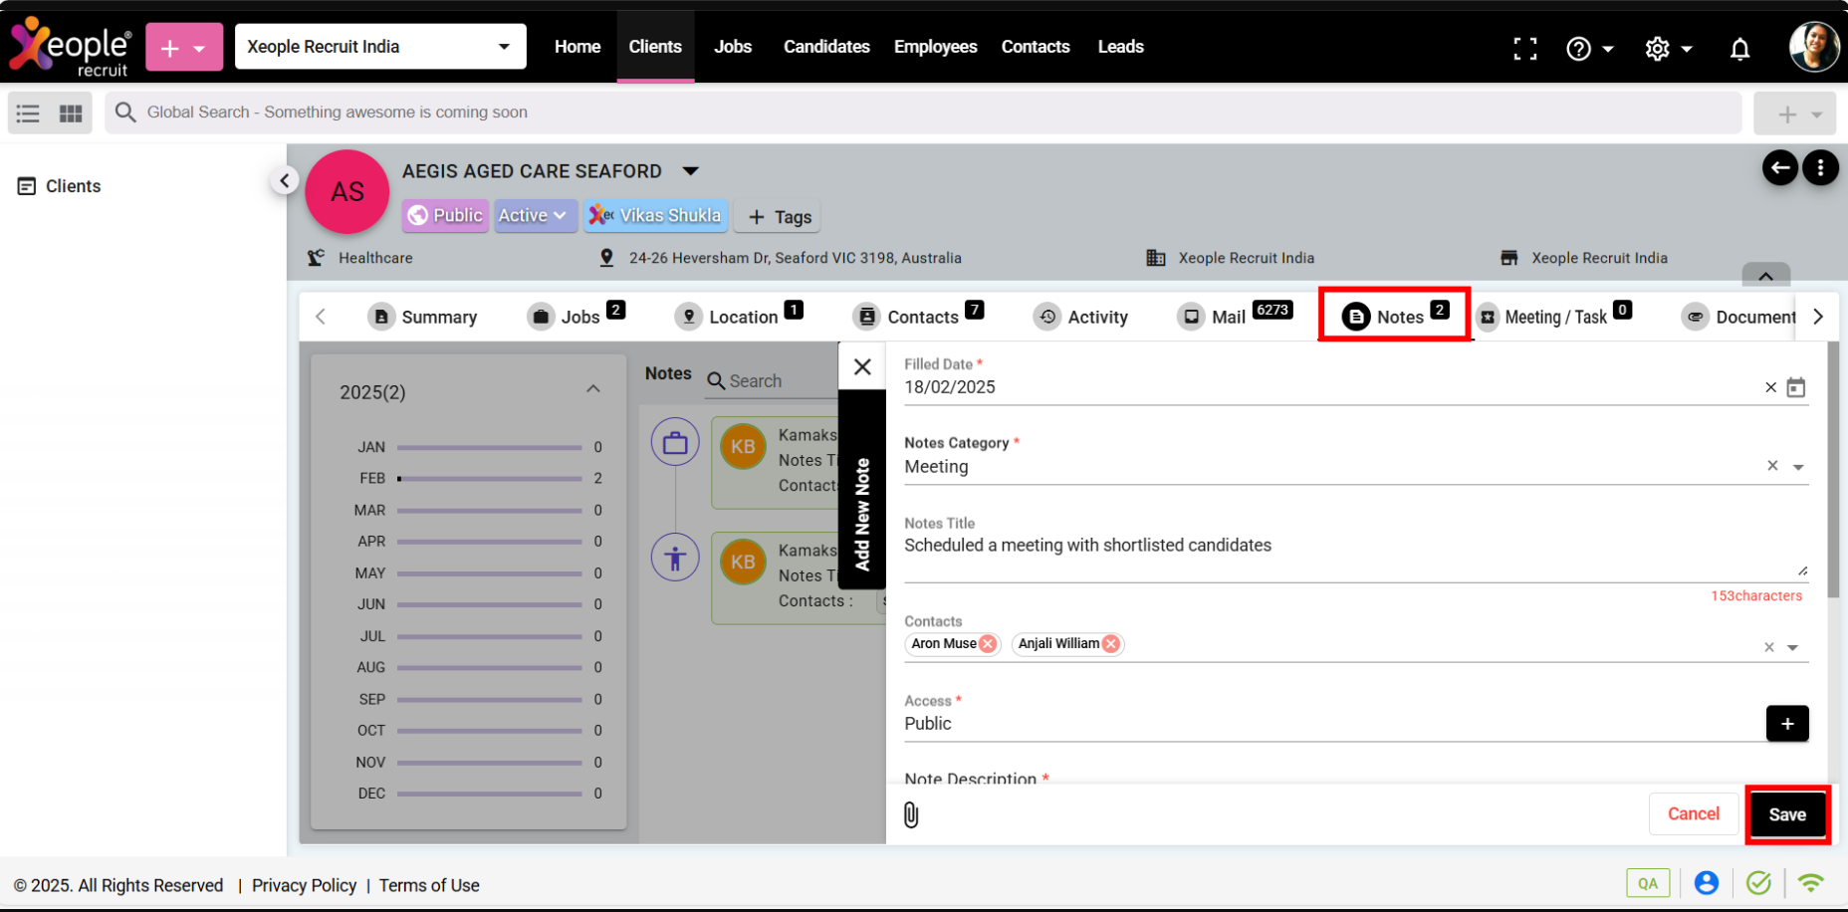The width and height of the screenshot is (1848, 912).
Task: Switch to grid view icon
Action: pos(71,114)
